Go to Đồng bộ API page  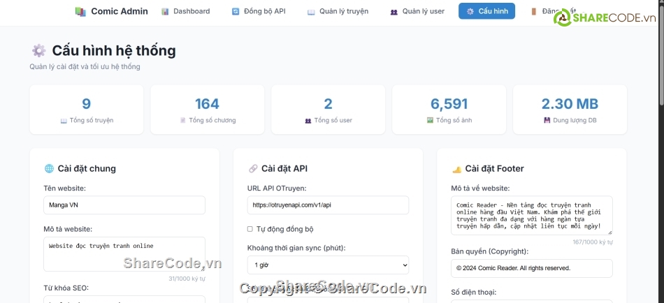259,11
